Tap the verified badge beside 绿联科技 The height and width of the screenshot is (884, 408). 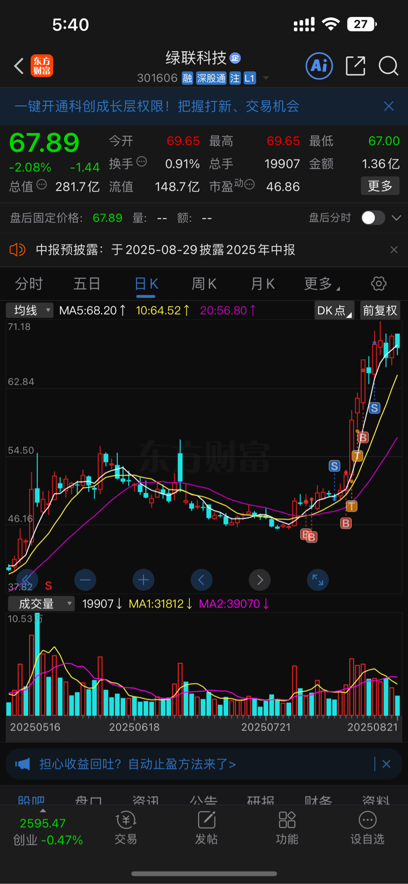(x=235, y=58)
